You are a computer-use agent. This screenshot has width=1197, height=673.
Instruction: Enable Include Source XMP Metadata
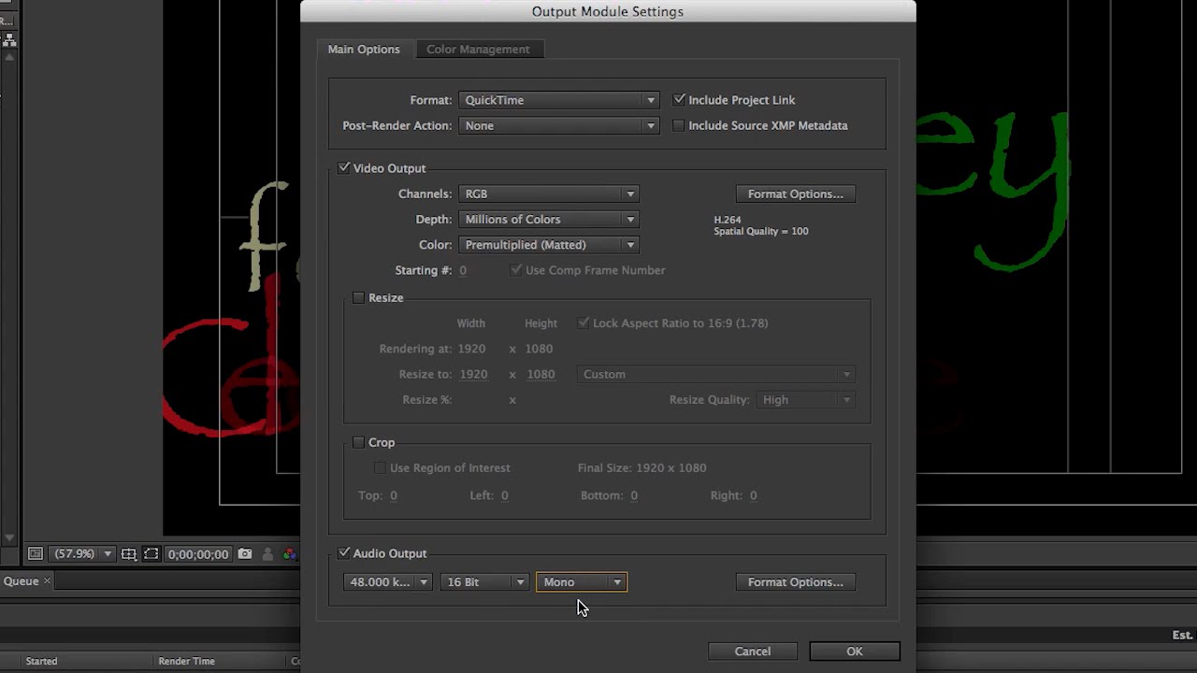[679, 125]
